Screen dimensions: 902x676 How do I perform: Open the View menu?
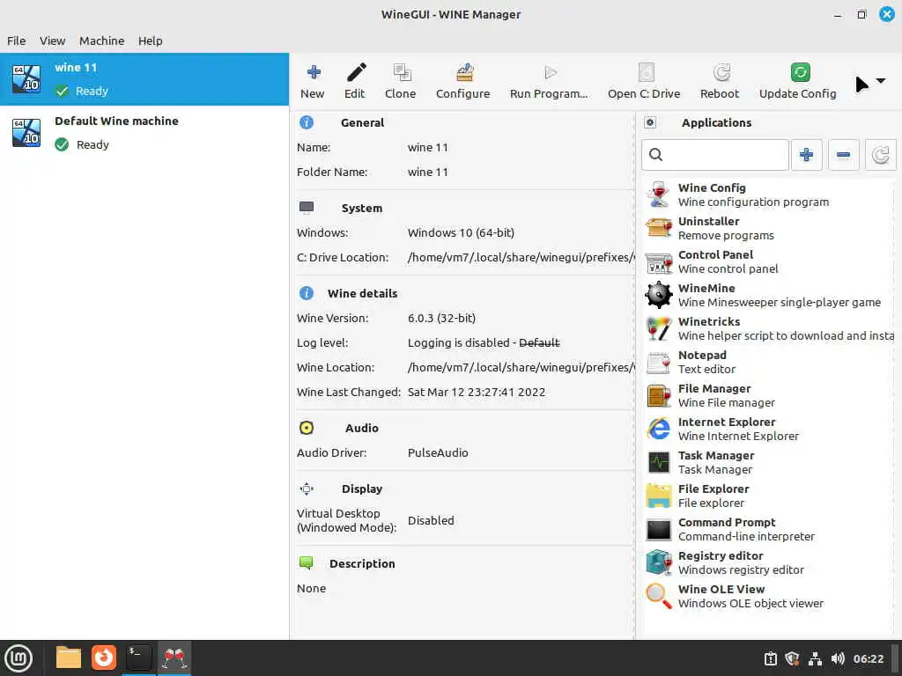tap(52, 40)
